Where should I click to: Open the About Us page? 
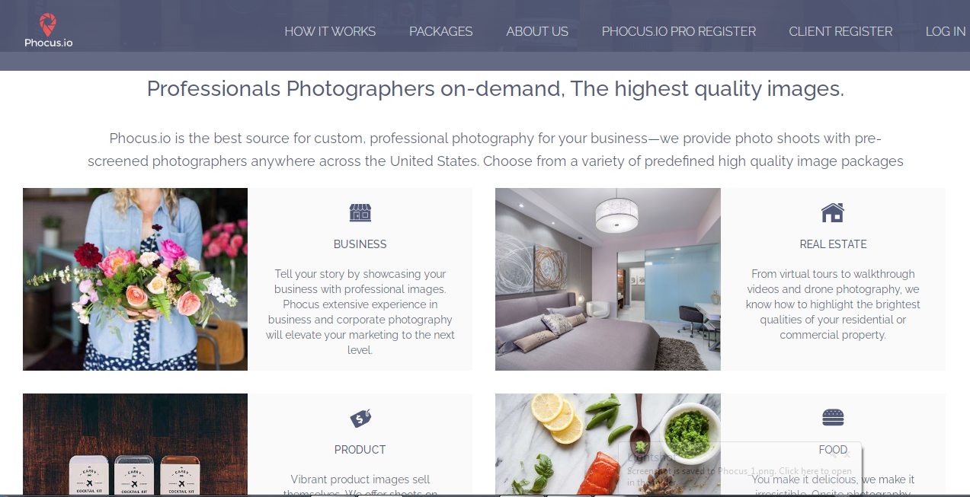click(537, 31)
